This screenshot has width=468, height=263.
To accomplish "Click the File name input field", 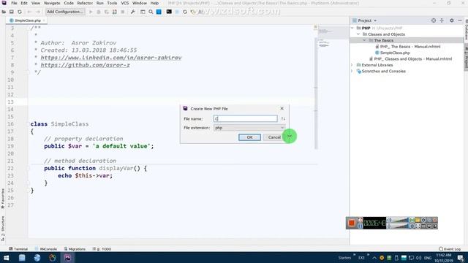I will [246, 118].
